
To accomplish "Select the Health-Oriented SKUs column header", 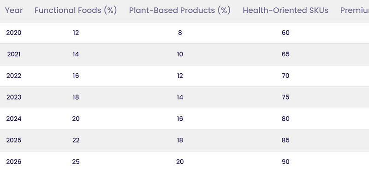I will point(286,10).
